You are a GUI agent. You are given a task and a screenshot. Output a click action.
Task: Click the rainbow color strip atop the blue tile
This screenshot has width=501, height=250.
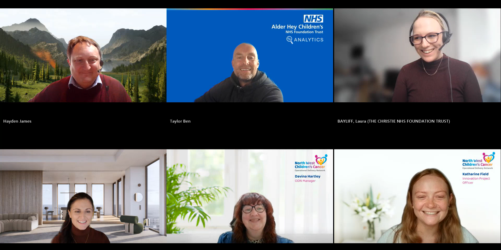[x=250, y=9]
